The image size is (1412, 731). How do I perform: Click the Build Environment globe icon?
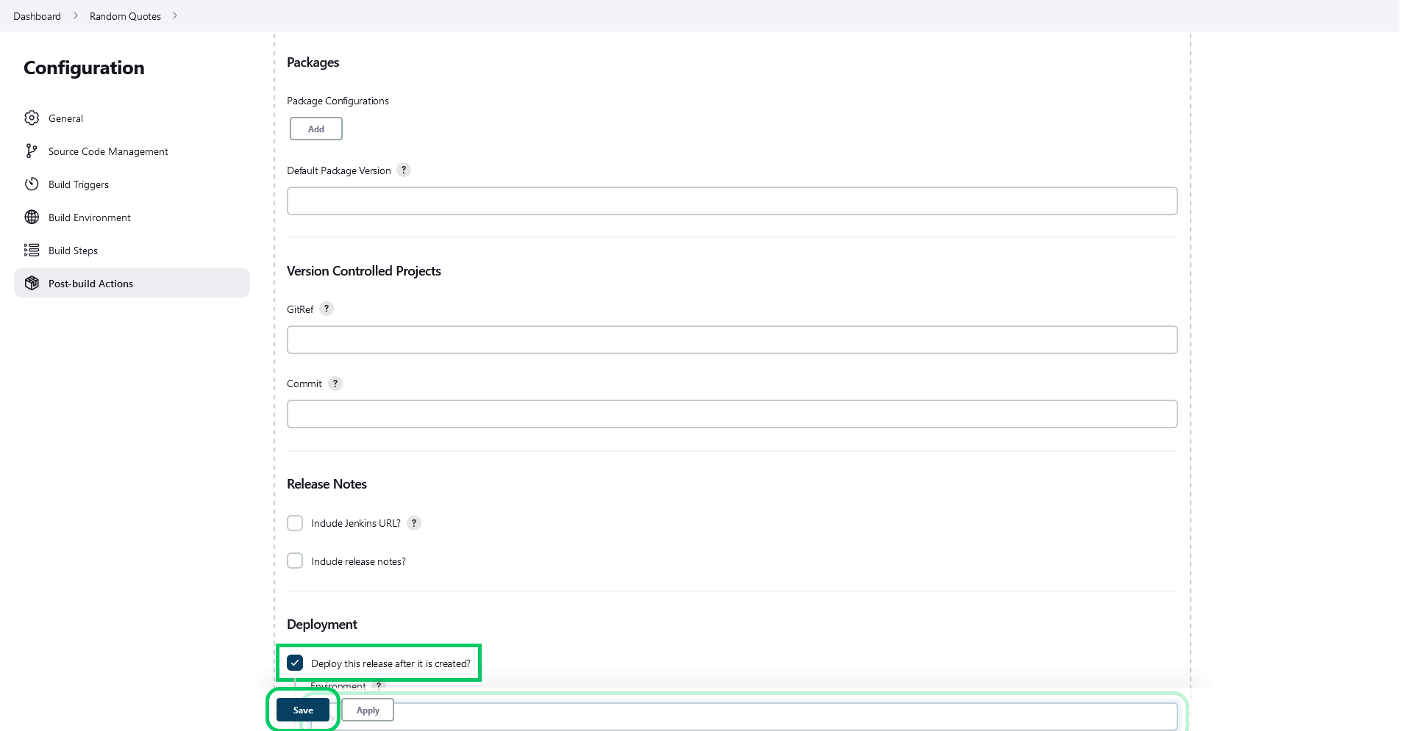tap(32, 217)
